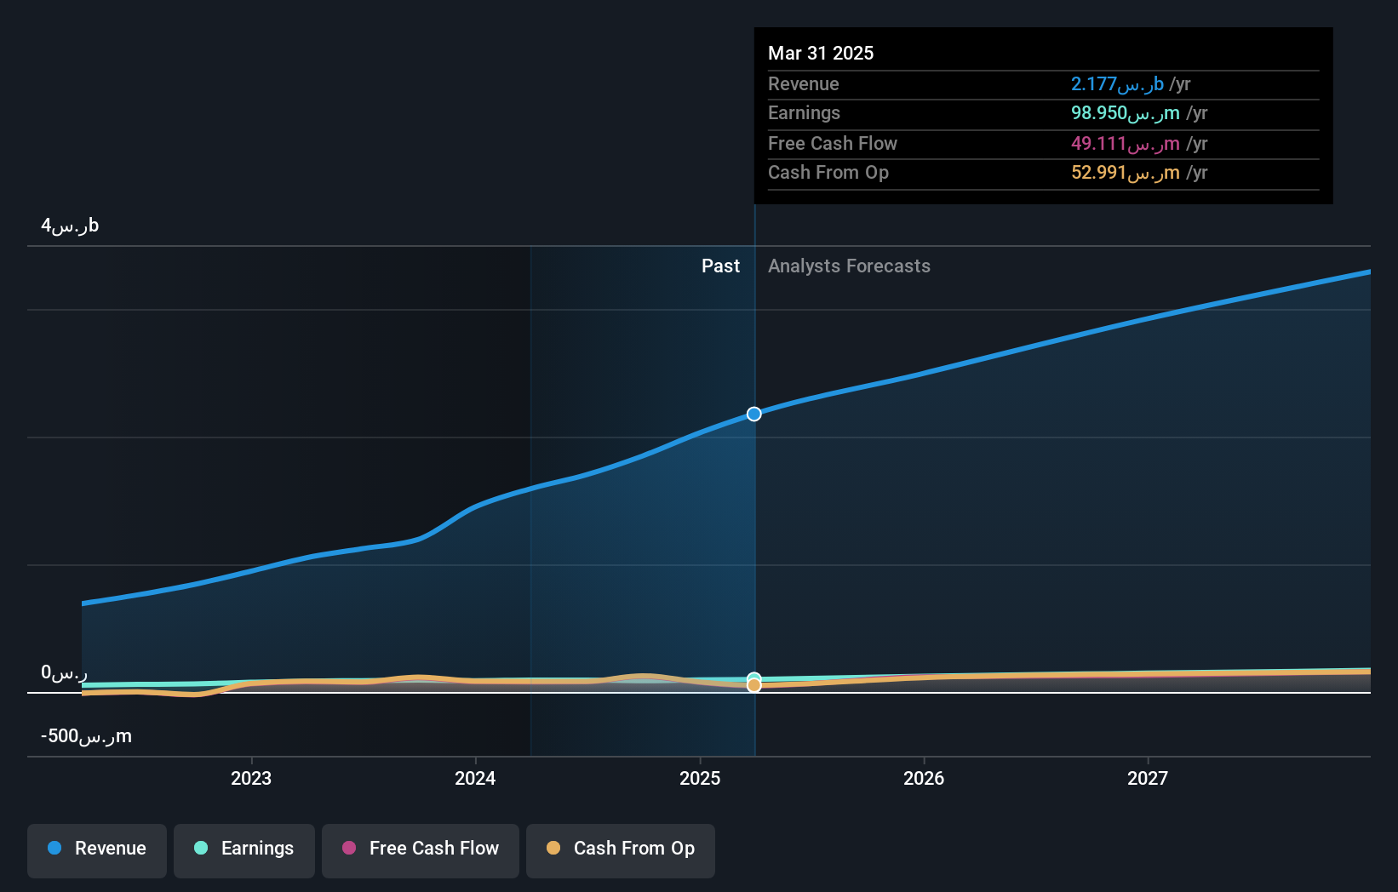The height and width of the screenshot is (892, 1398).
Task: Click the 'Past' label on chart
Action: (x=720, y=266)
